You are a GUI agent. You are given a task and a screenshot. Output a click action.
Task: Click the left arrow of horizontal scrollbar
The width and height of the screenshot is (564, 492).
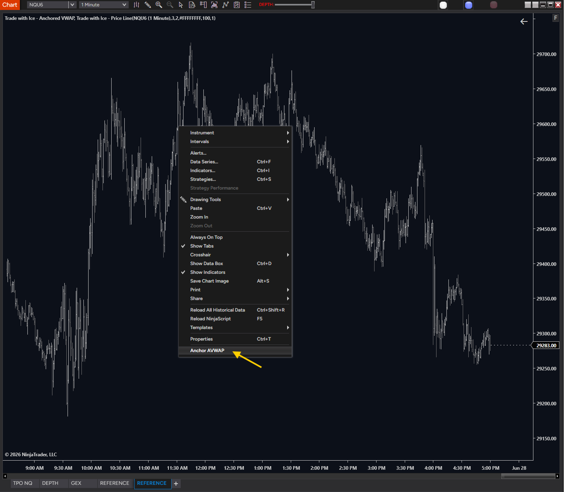point(5,476)
